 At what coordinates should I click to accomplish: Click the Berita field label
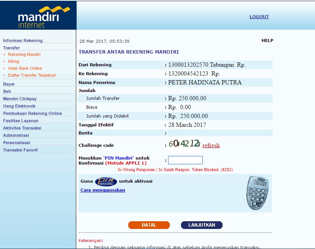pos(85,133)
